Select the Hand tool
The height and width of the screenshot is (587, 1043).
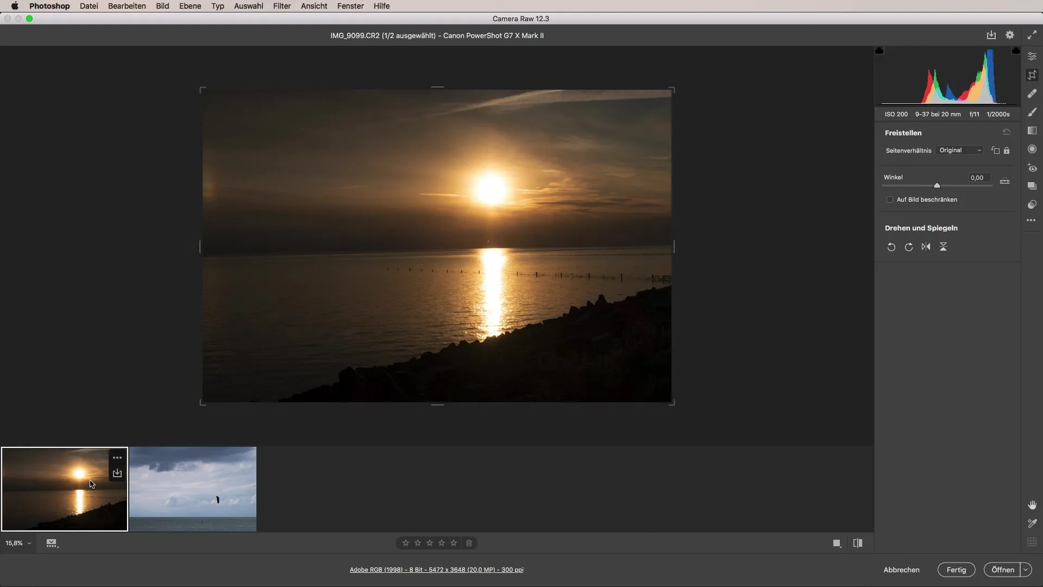click(x=1032, y=505)
